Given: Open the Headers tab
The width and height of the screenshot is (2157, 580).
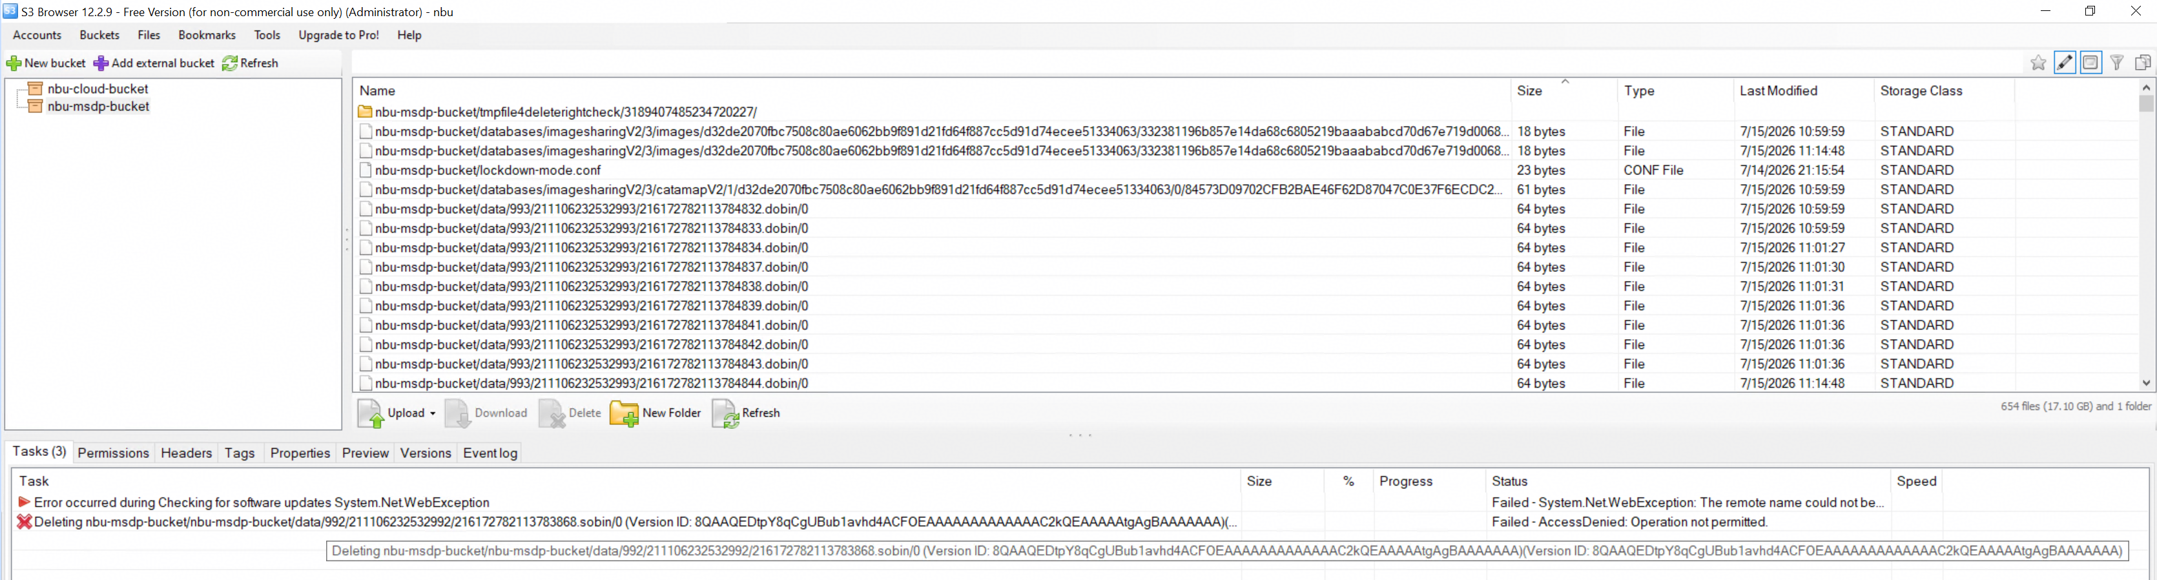Looking at the screenshot, I should click(x=187, y=453).
